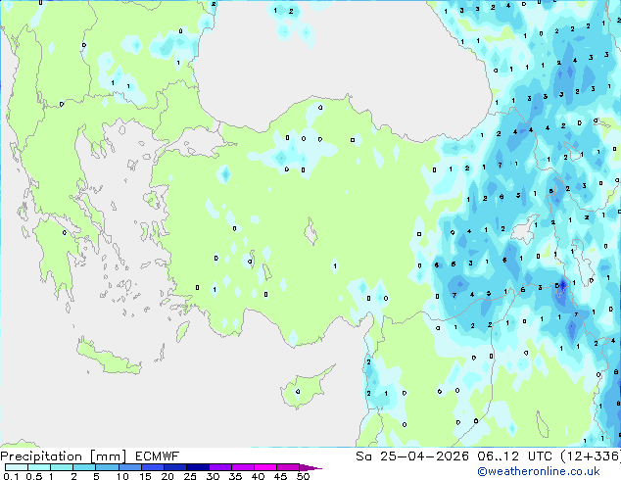Click the legend label '35'
The height and width of the screenshot is (480, 621).
coord(235,476)
